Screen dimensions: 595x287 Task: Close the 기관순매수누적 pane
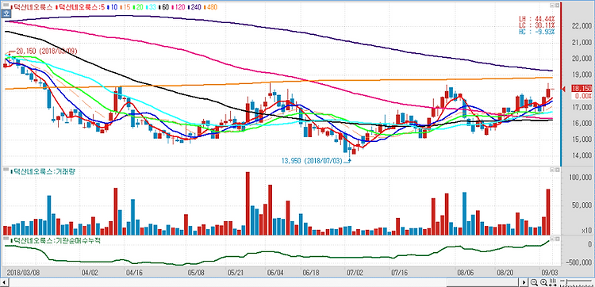click(x=557, y=239)
